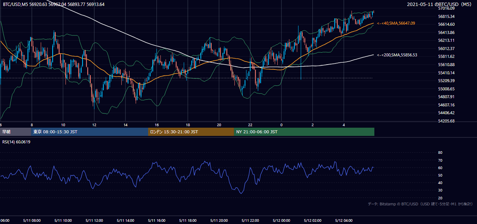Click the 40 SMA label 56647.09
Screen dimensions: 477x224
pos(396,23)
